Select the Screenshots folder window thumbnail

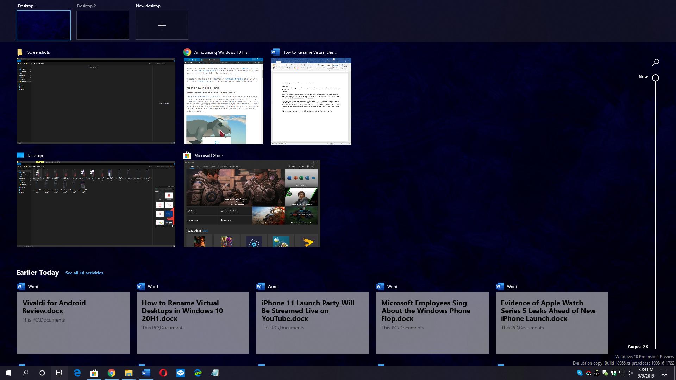coord(96,101)
